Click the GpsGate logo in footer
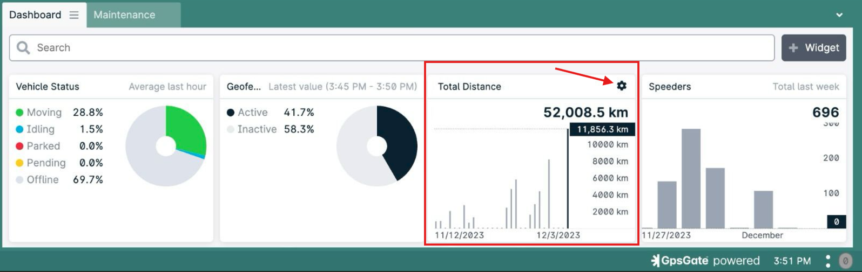 tap(680, 261)
